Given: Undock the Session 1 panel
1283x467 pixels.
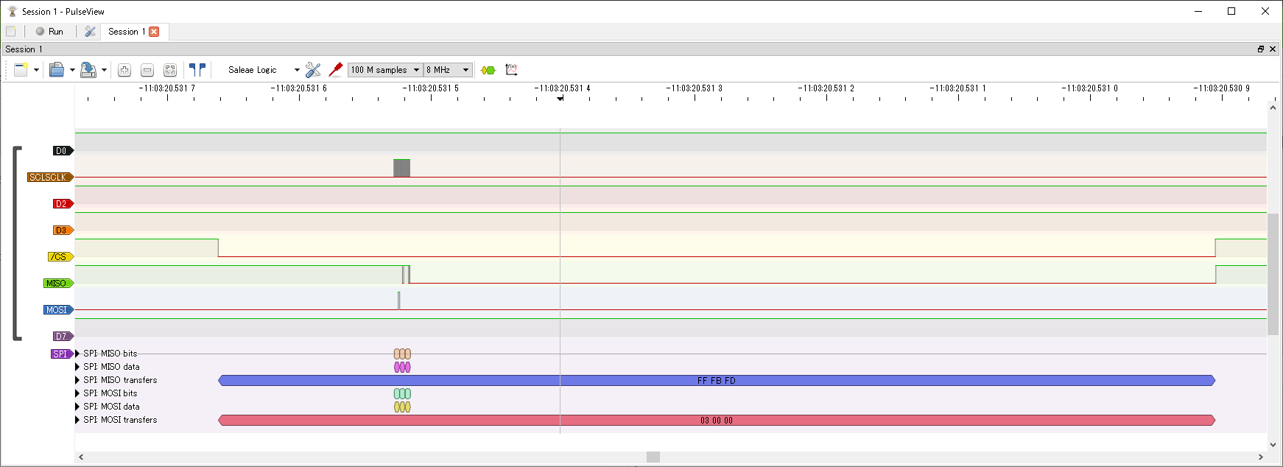Looking at the screenshot, I should click(1261, 49).
